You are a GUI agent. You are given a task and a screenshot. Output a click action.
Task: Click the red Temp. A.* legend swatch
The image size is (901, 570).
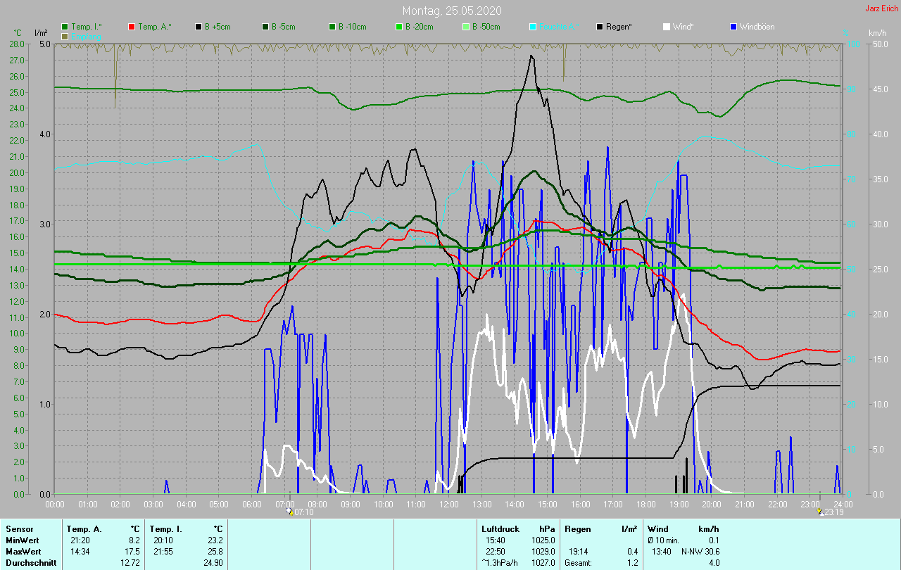coord(132,27)
